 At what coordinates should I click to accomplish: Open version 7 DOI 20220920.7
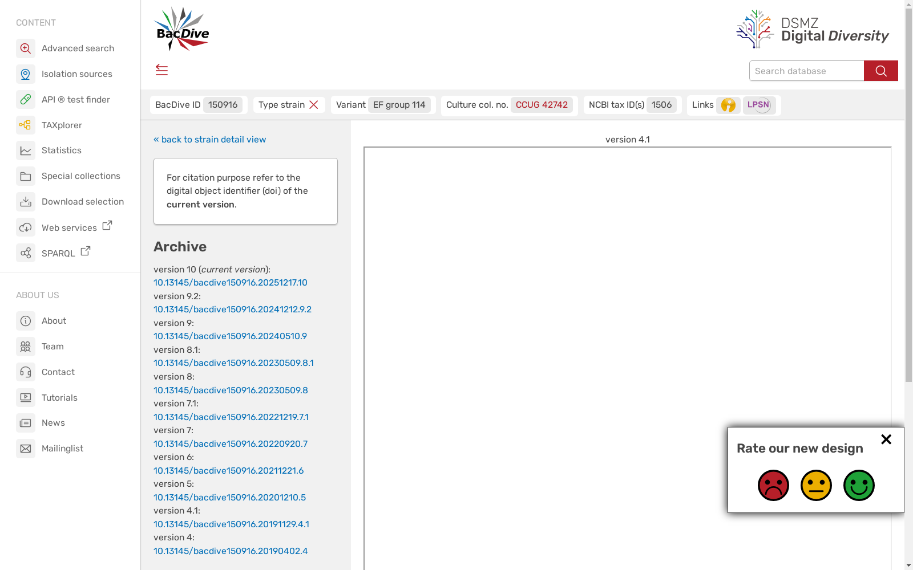(x=231, y=444)
